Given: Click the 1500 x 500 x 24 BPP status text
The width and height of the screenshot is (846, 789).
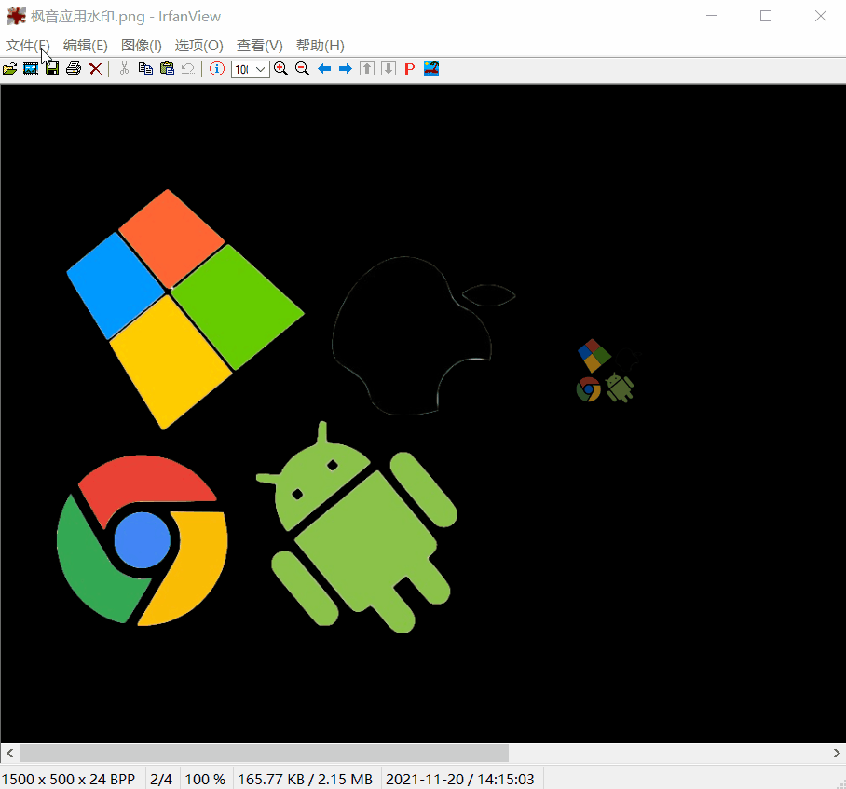Looking at the screenshot, I should (x=69, y=780).
